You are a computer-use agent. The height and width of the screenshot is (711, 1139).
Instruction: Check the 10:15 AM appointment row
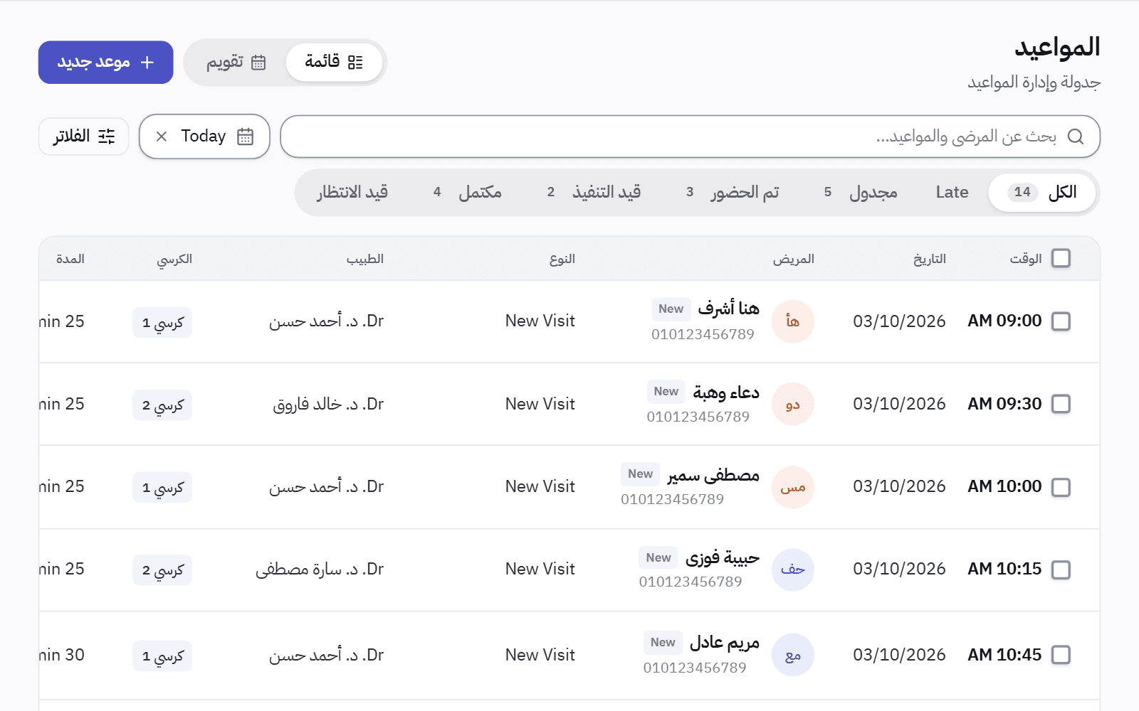(1061, 570)
